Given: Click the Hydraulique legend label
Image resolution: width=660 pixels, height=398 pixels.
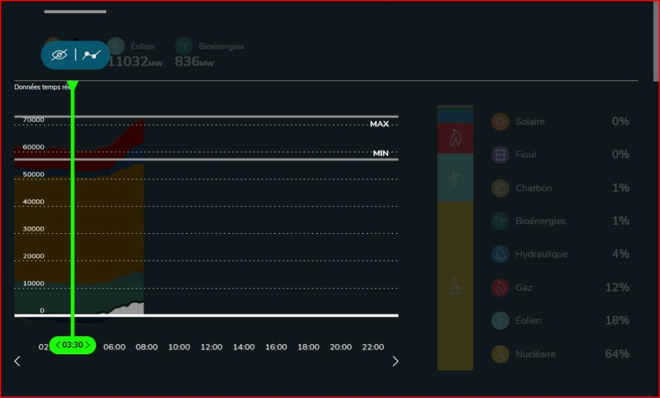Looking at the screenshot, I should tap(541, 254).
